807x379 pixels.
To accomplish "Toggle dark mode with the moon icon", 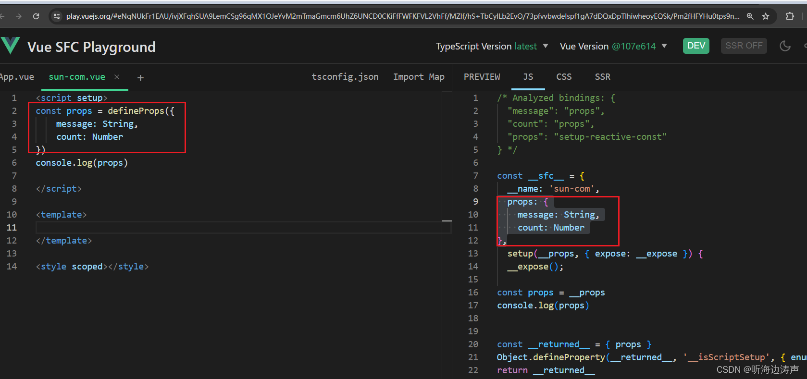I will [x=785, y=46].
